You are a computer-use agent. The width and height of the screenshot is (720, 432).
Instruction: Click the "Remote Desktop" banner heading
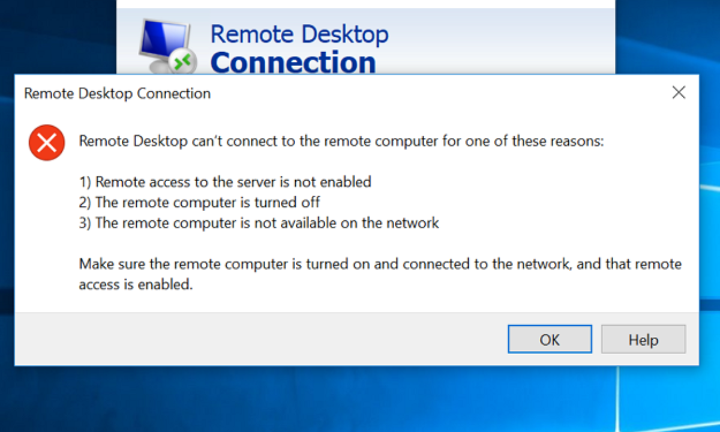pyautogui.click(x=299, y=34)
